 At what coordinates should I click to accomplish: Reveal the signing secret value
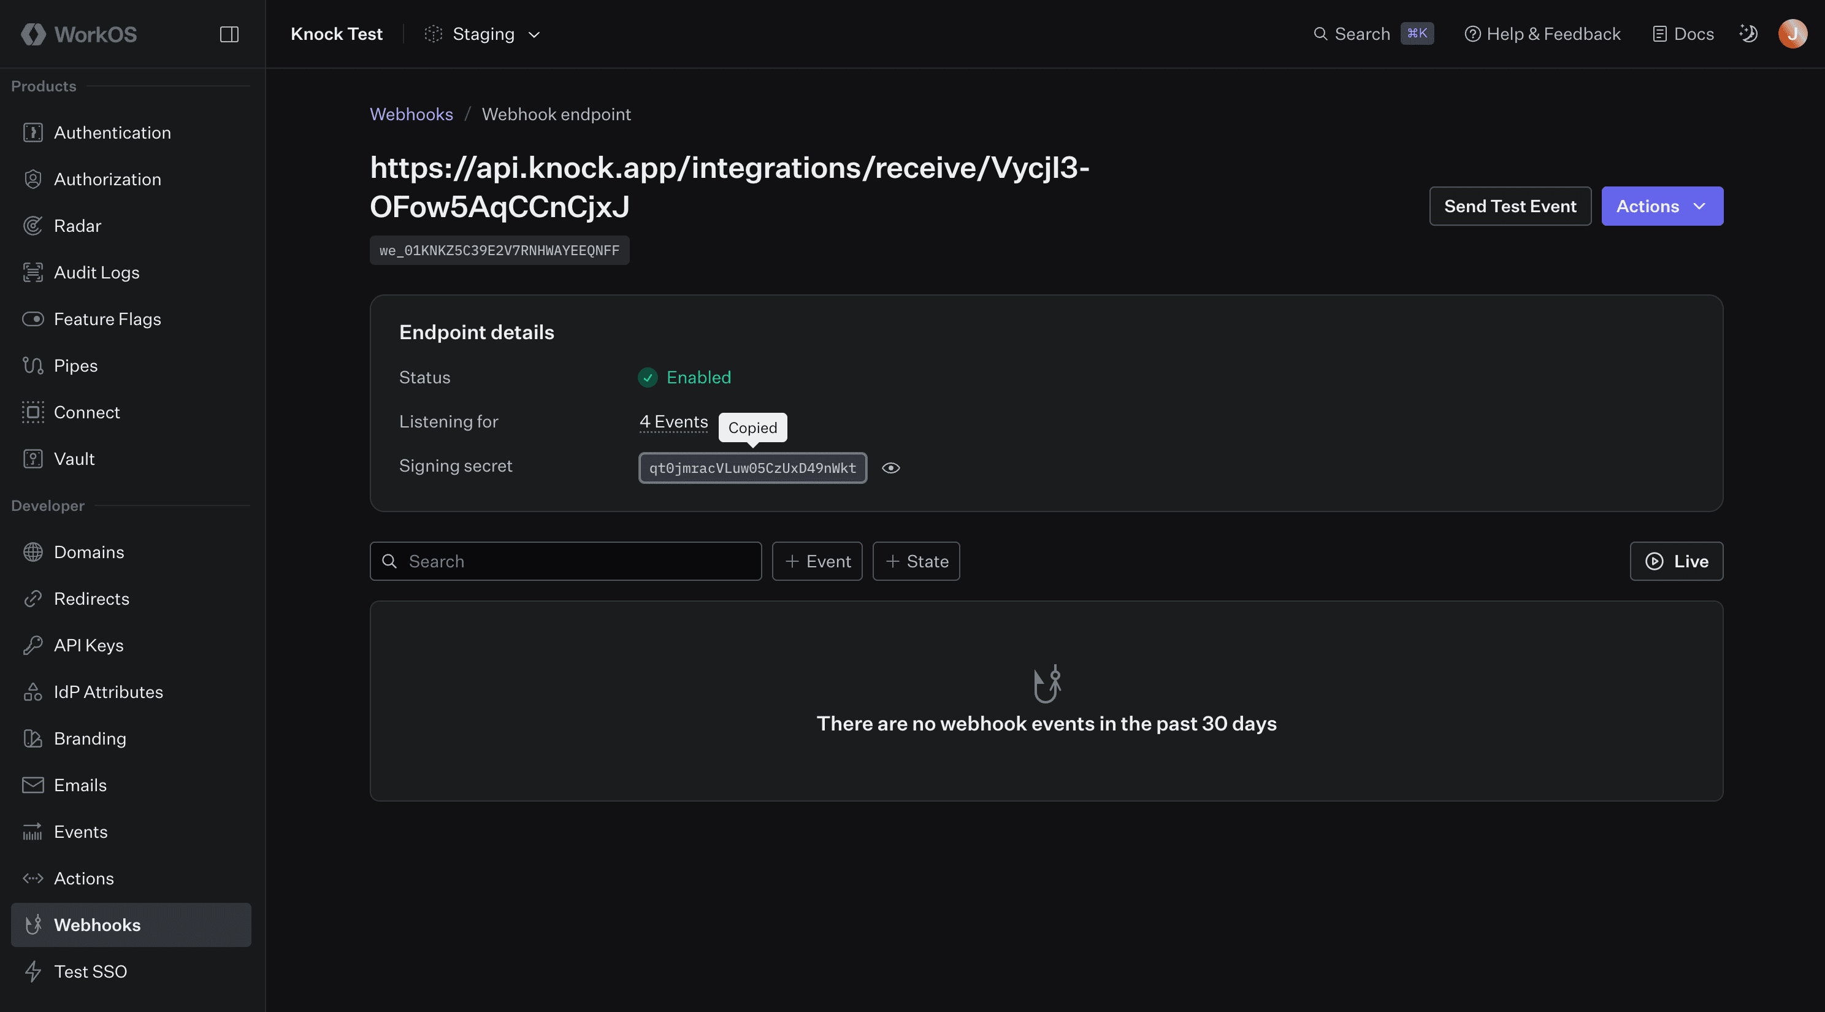click(890, 468)
